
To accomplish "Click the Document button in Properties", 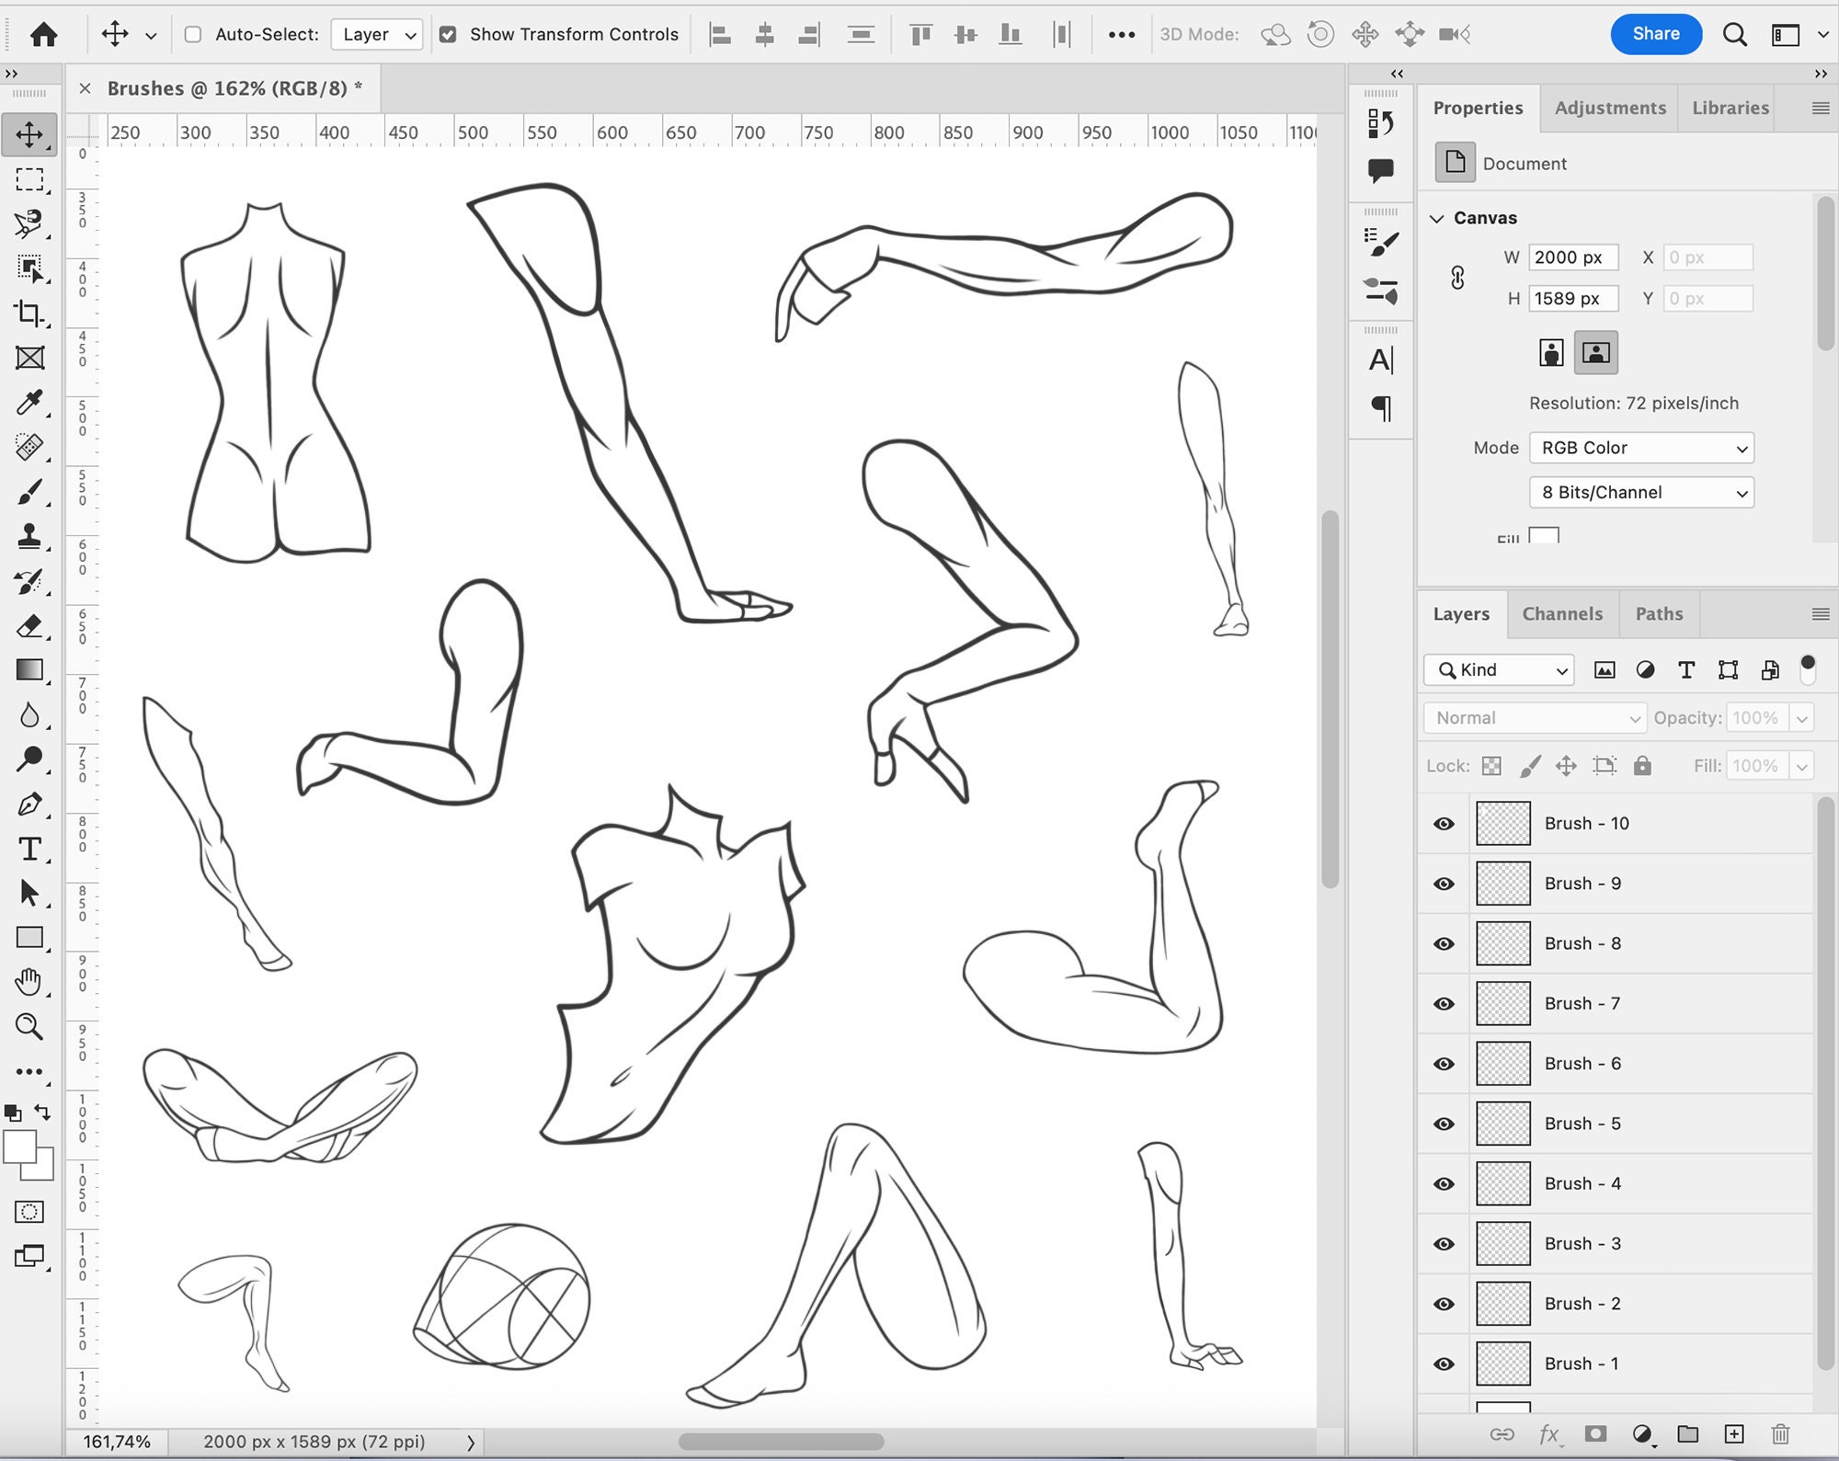I will click(x=1456, y=163).
